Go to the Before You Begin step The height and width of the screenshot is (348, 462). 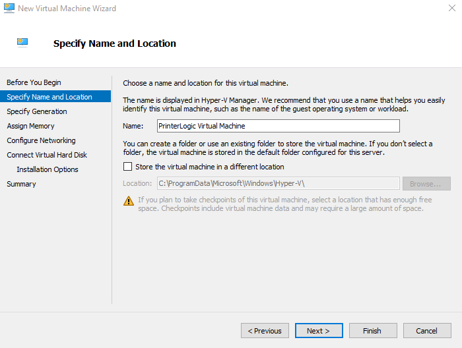34,82
